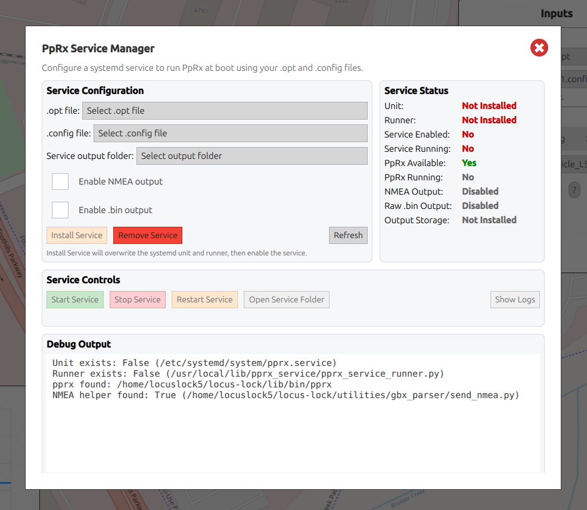Start the service
587x510 pixels.
[75, 299]
